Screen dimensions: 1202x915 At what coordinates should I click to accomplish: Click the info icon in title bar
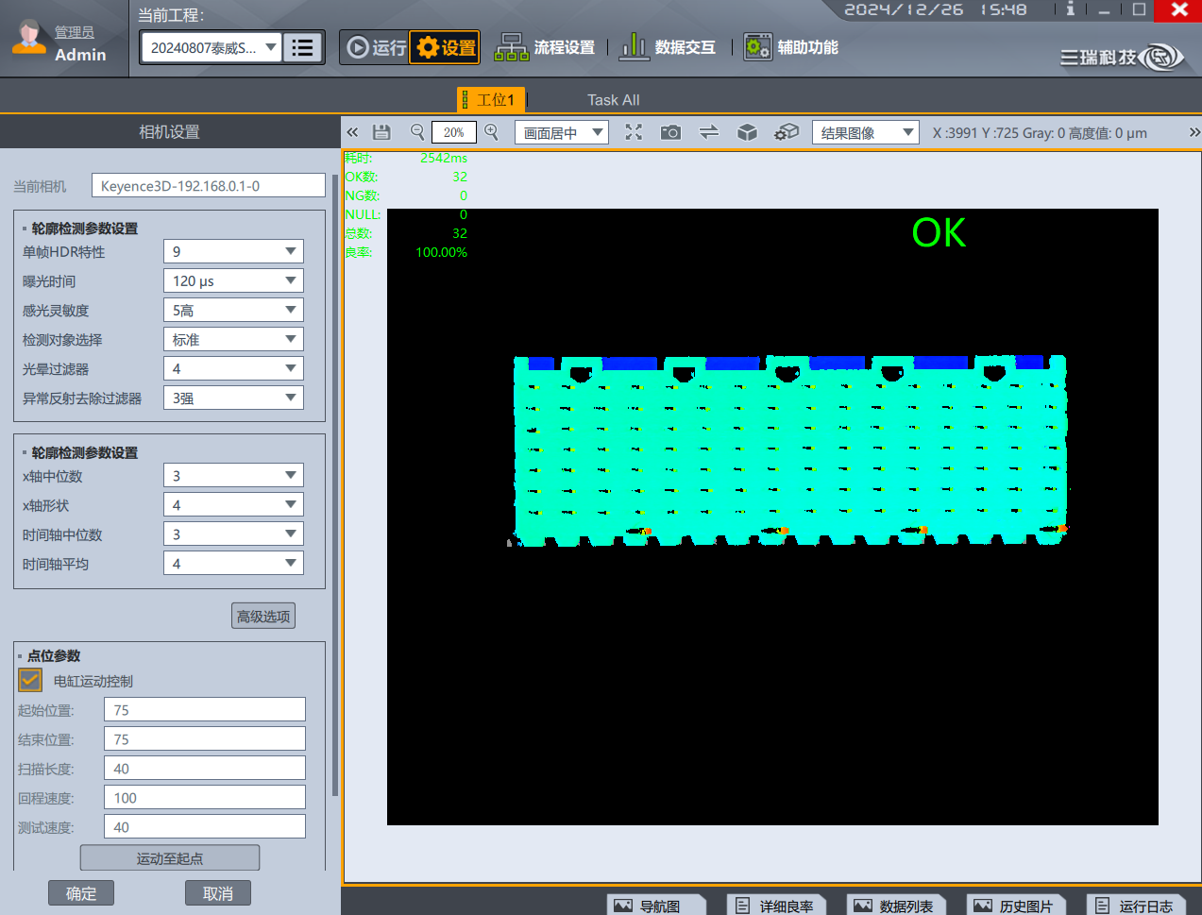point(1070,9)
